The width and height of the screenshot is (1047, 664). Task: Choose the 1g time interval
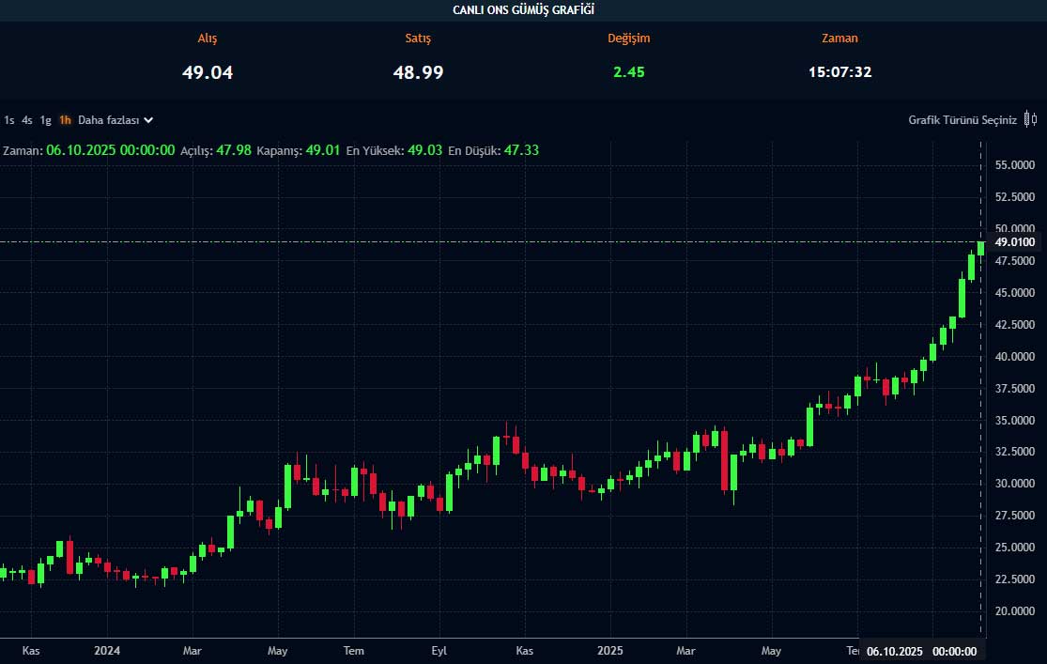46,120
